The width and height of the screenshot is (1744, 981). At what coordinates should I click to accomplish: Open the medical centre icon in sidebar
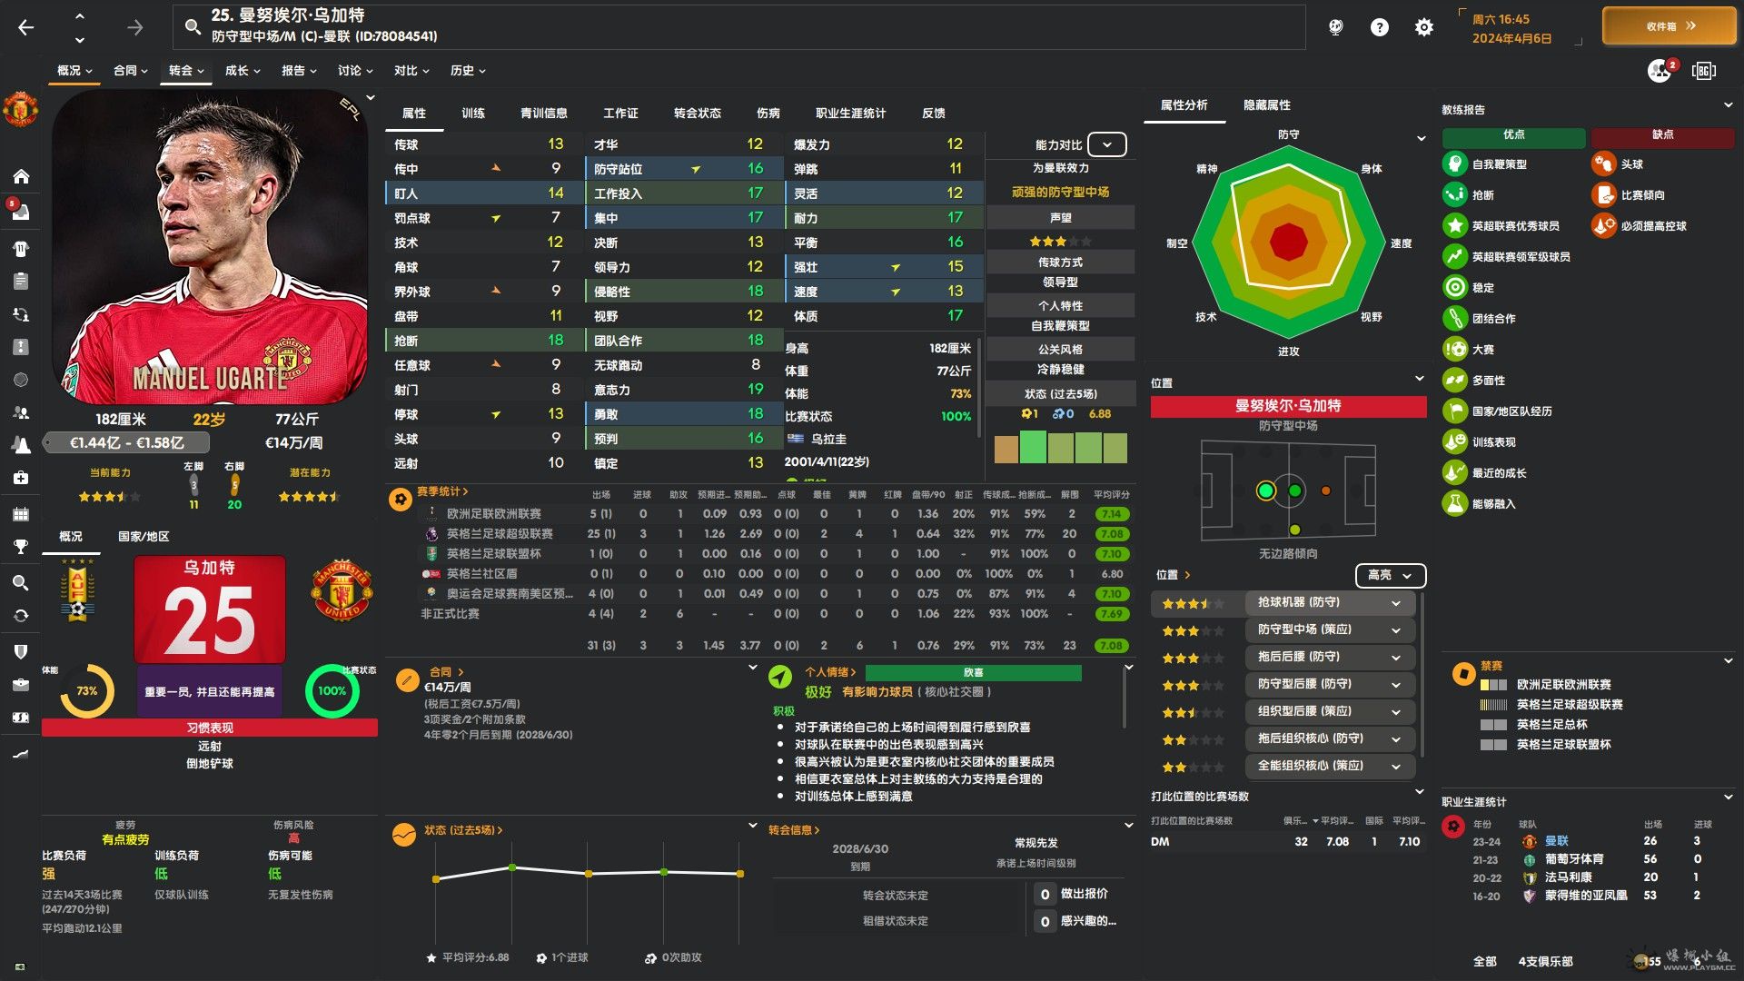21,478
